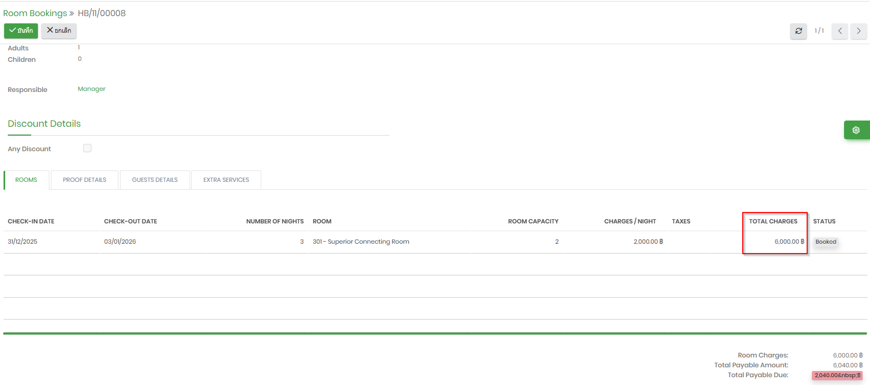
Task: Click the check-out date 03/01/2026 cell
Action: click(x=120, y=242)
